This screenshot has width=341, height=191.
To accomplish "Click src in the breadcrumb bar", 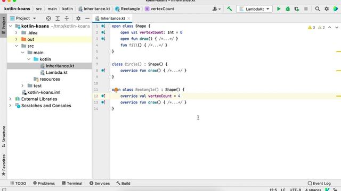I will coord(39,9).
